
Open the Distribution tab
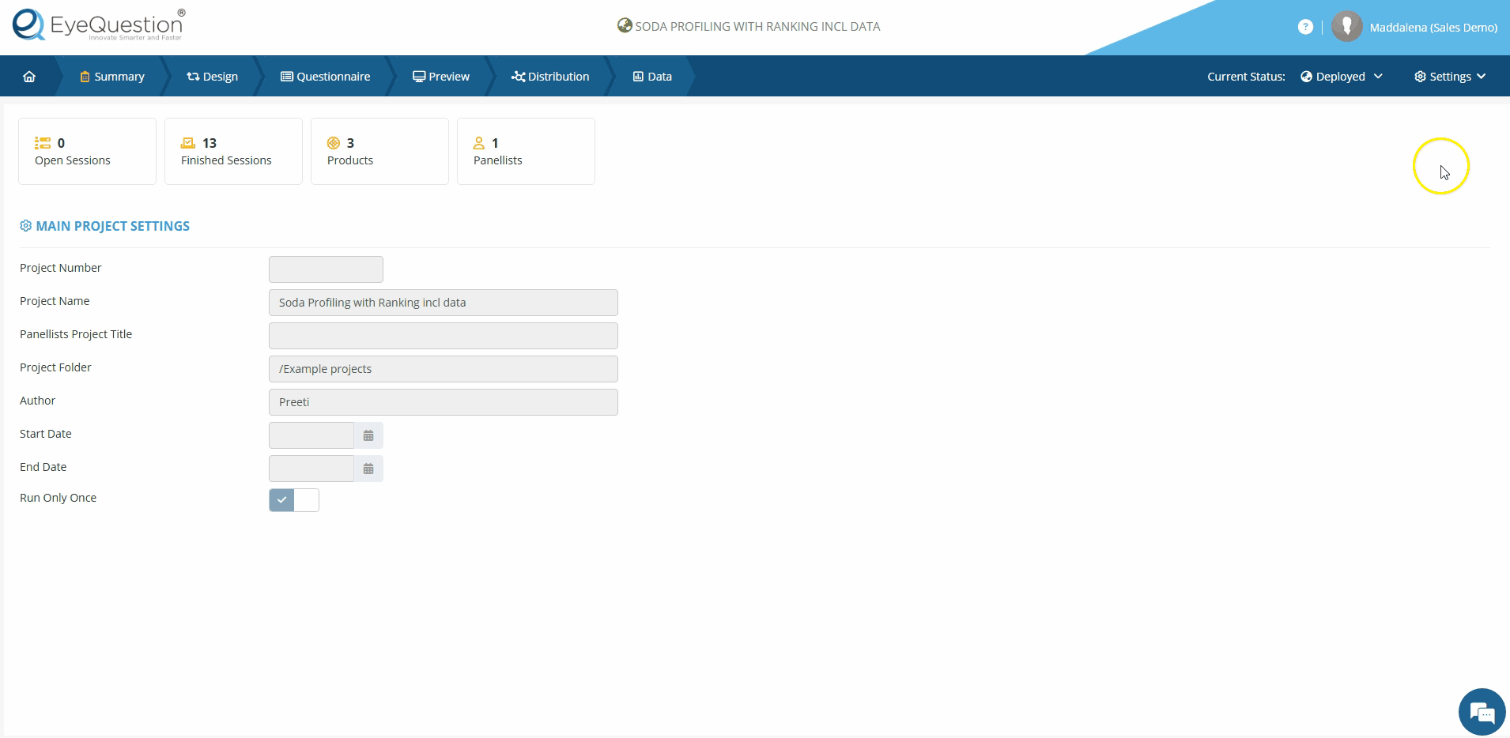click(550, 77)
